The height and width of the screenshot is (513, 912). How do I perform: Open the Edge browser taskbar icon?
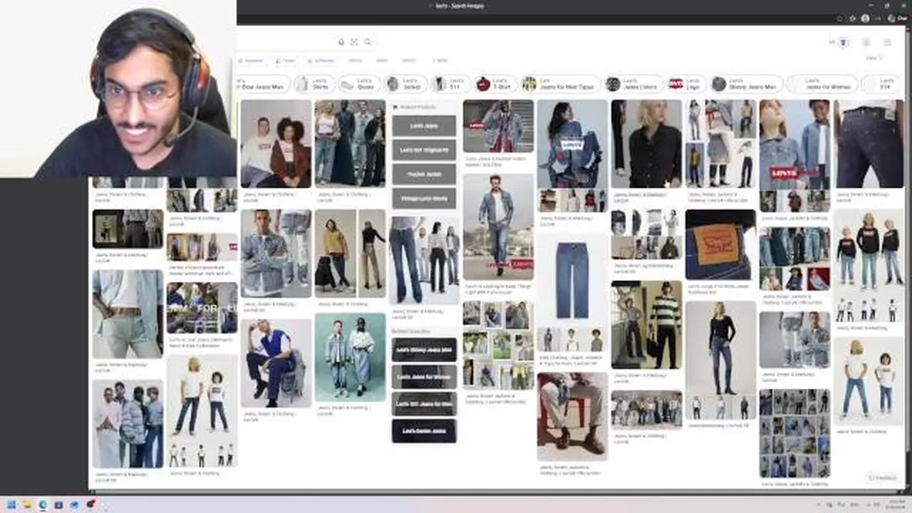(x=43, y=504)
